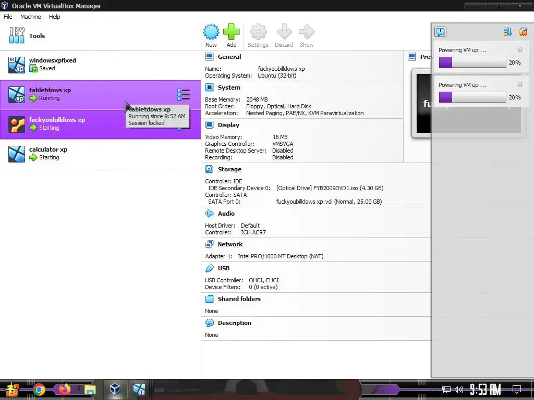The height and width of the screenshot is (400, 534).
Task: Click the System section heading
Action: (x=229, y=87)
